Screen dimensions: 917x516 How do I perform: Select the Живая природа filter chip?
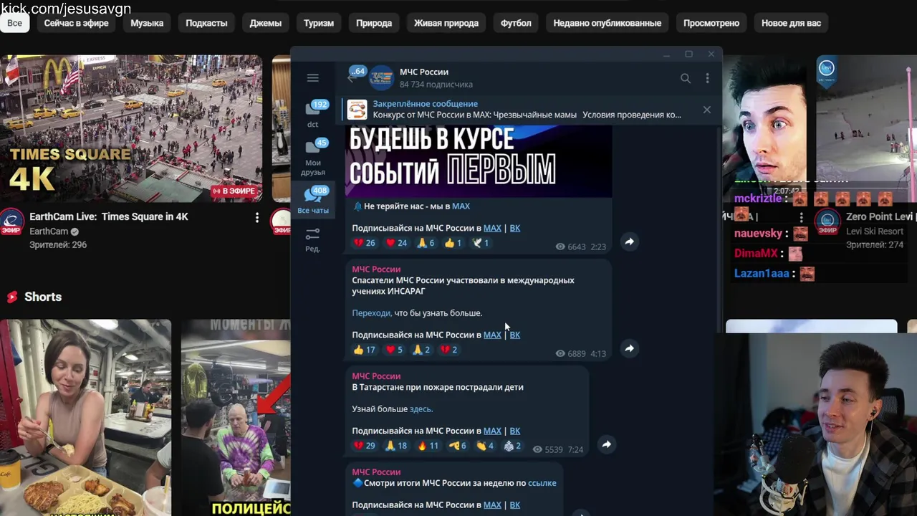tap(446, 23)
